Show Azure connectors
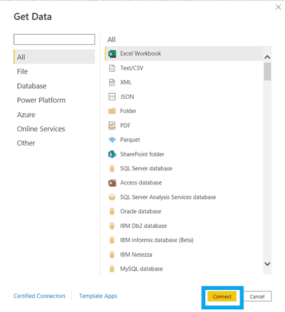 click(x=26, y=115)
